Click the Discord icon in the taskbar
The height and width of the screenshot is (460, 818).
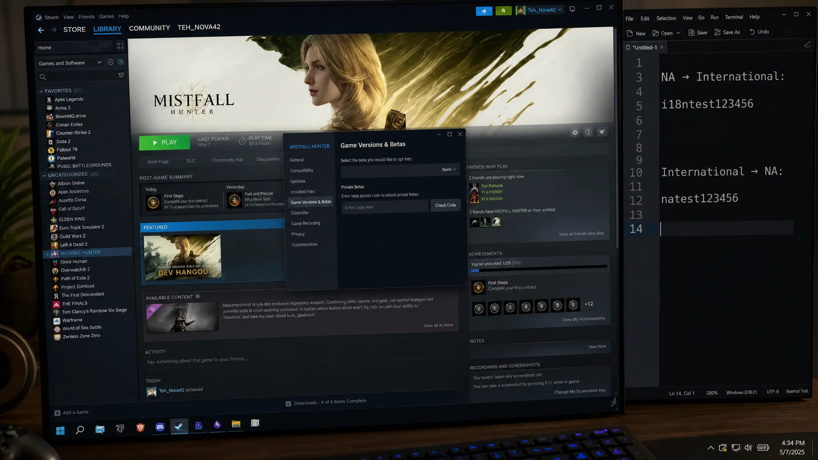click(160, 427)
